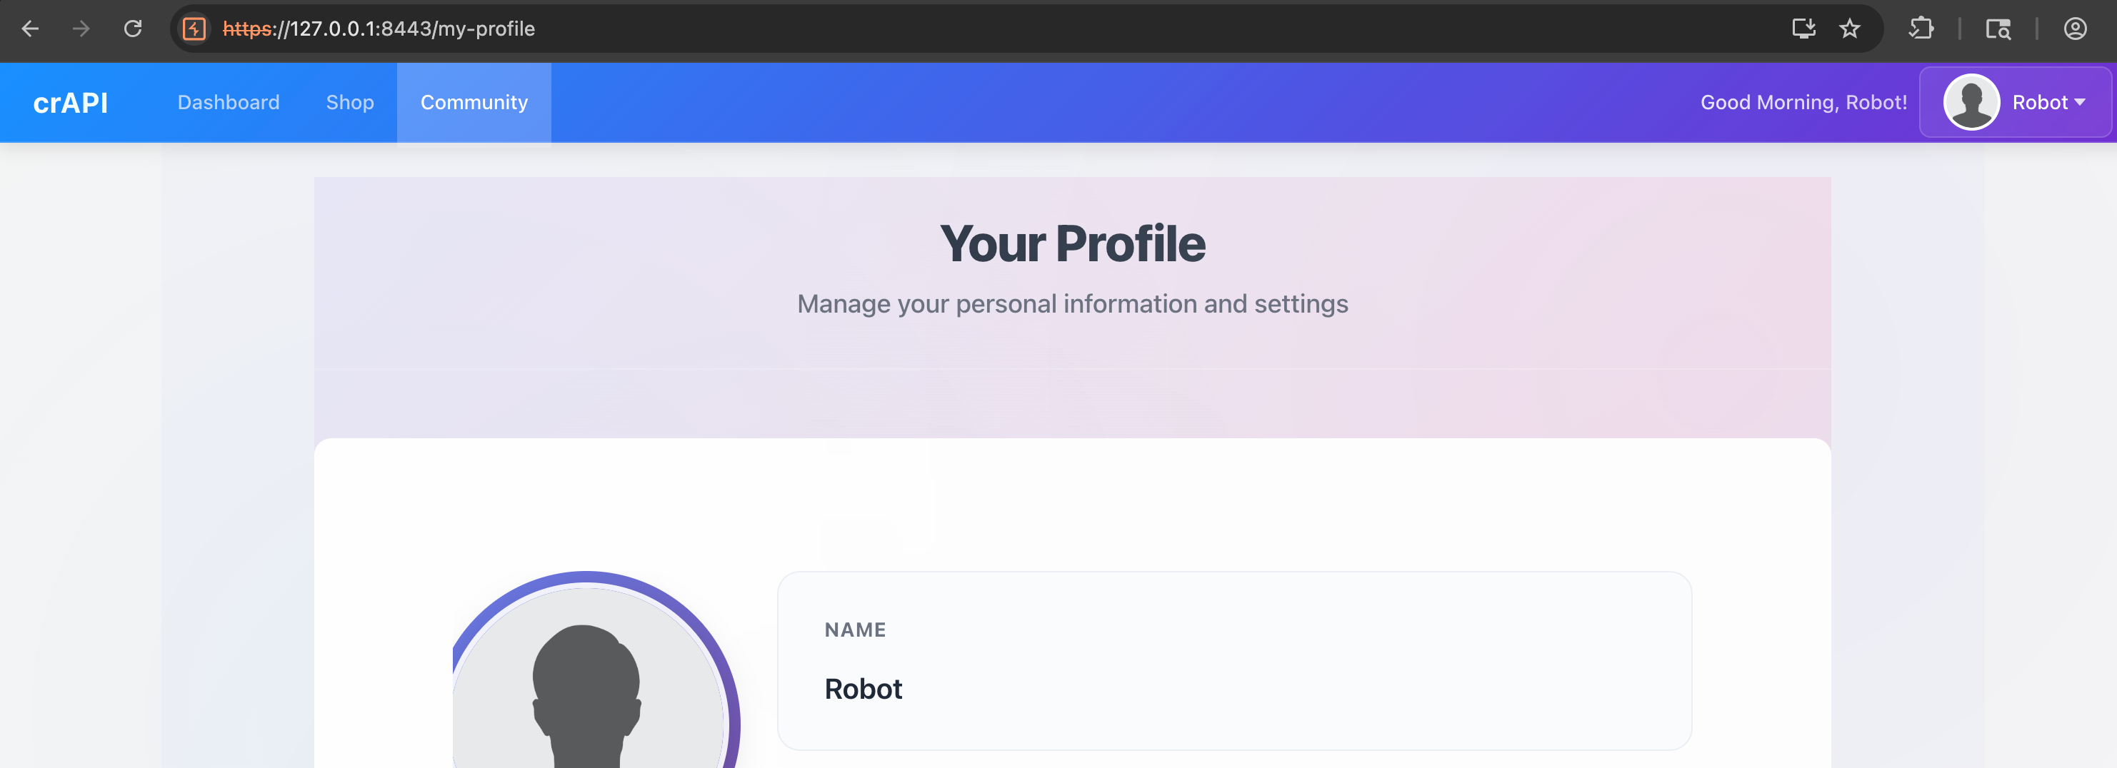Open the browser account profile icon
The height and width of the screenshot is (768, 2117).
pos(2074,29)
